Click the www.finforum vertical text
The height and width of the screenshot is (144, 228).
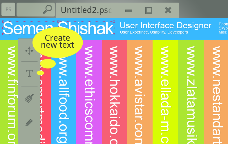[x=12, y=95]
